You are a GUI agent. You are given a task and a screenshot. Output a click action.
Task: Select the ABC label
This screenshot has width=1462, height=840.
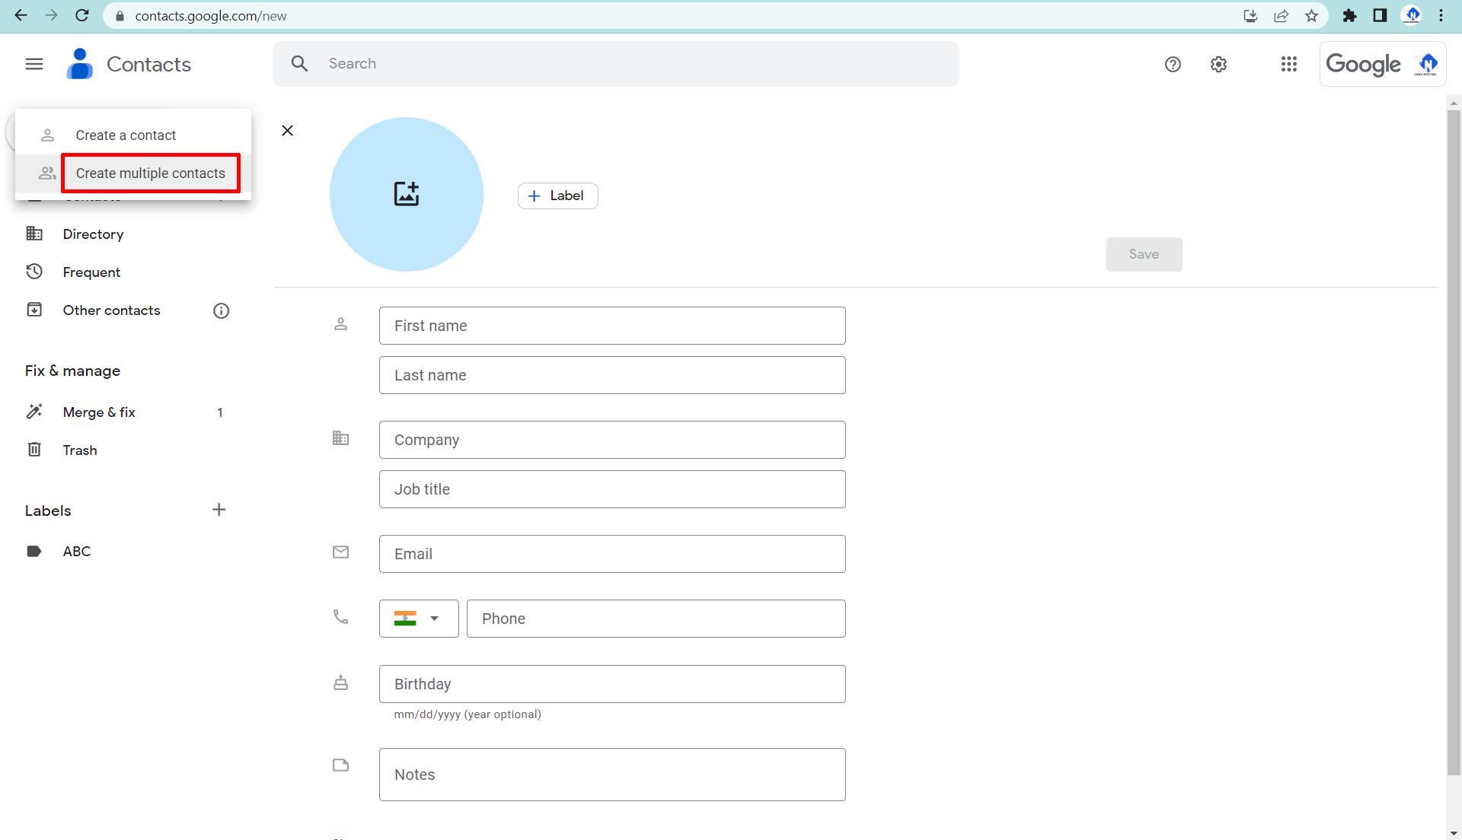[76, 551]
